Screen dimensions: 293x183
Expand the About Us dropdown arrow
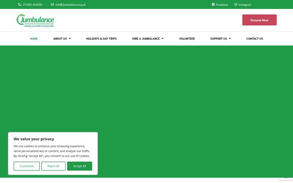70,39
